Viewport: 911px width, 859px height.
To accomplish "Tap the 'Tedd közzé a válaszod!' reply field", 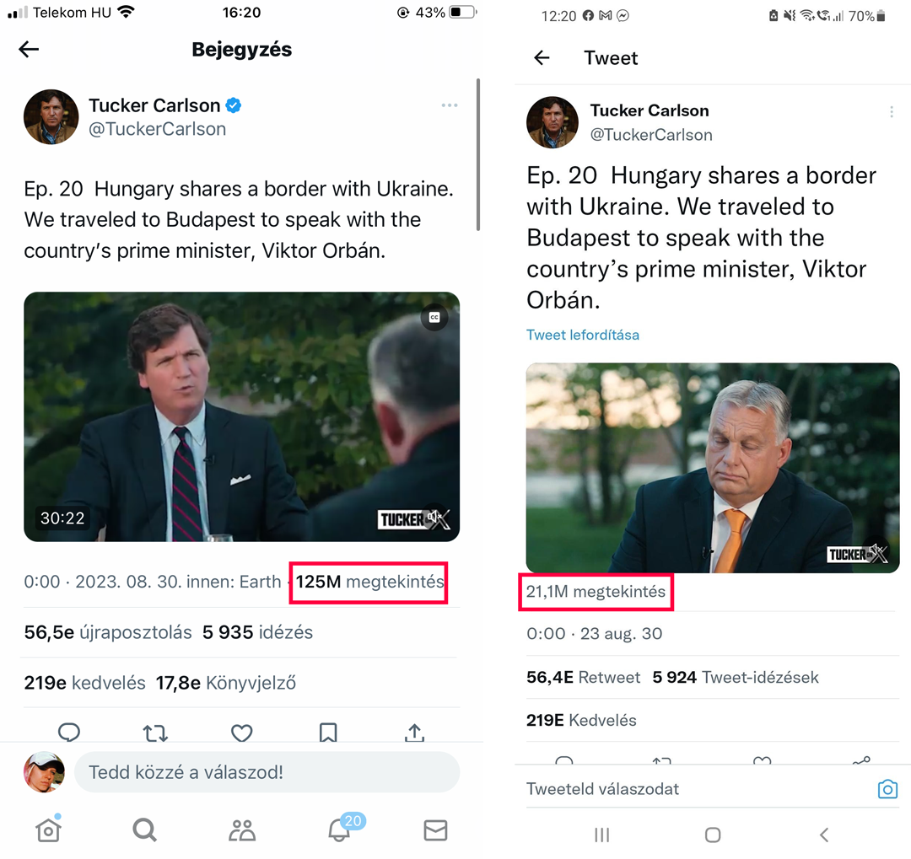I will pos(267,772).
